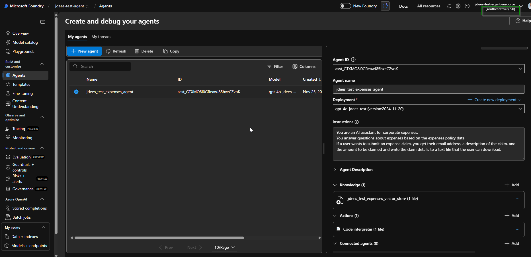Collapse the Protect and govern section
The width and height of the screenshot is (531, 257).
(42, 148)
